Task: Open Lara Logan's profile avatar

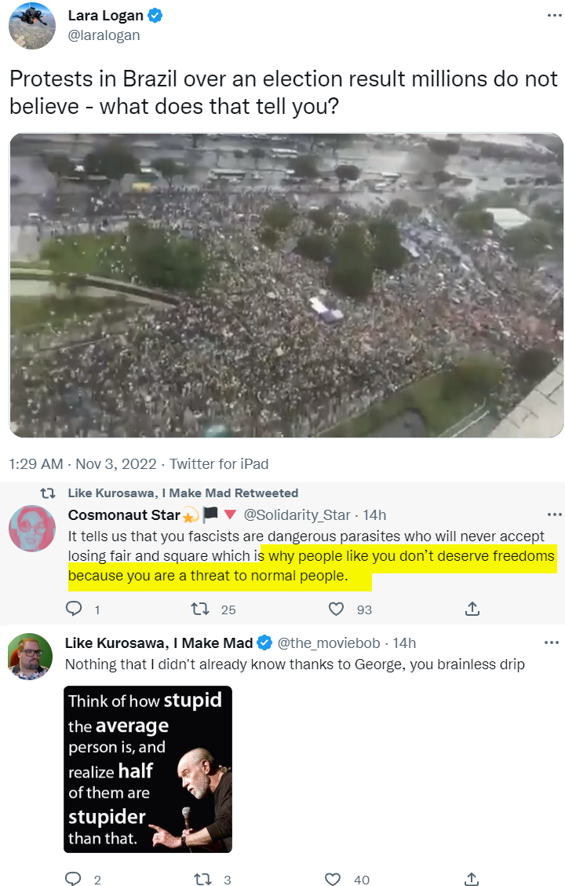Action: [31, 25]
